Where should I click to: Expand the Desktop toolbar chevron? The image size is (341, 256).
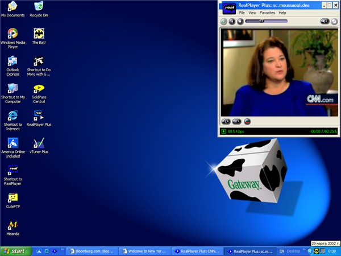[304, 250]
